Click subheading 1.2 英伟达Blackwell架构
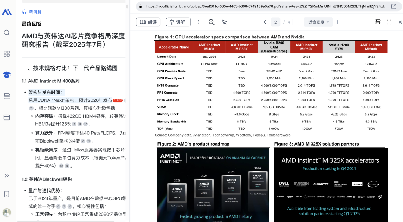The width and height of the screenshot is (403, 222). tap(47, 179)
